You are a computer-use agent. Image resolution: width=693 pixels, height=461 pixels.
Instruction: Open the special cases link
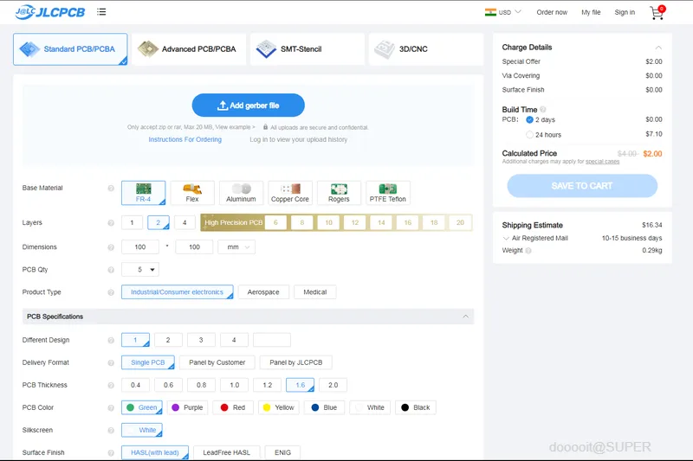(x=602, y=162)
